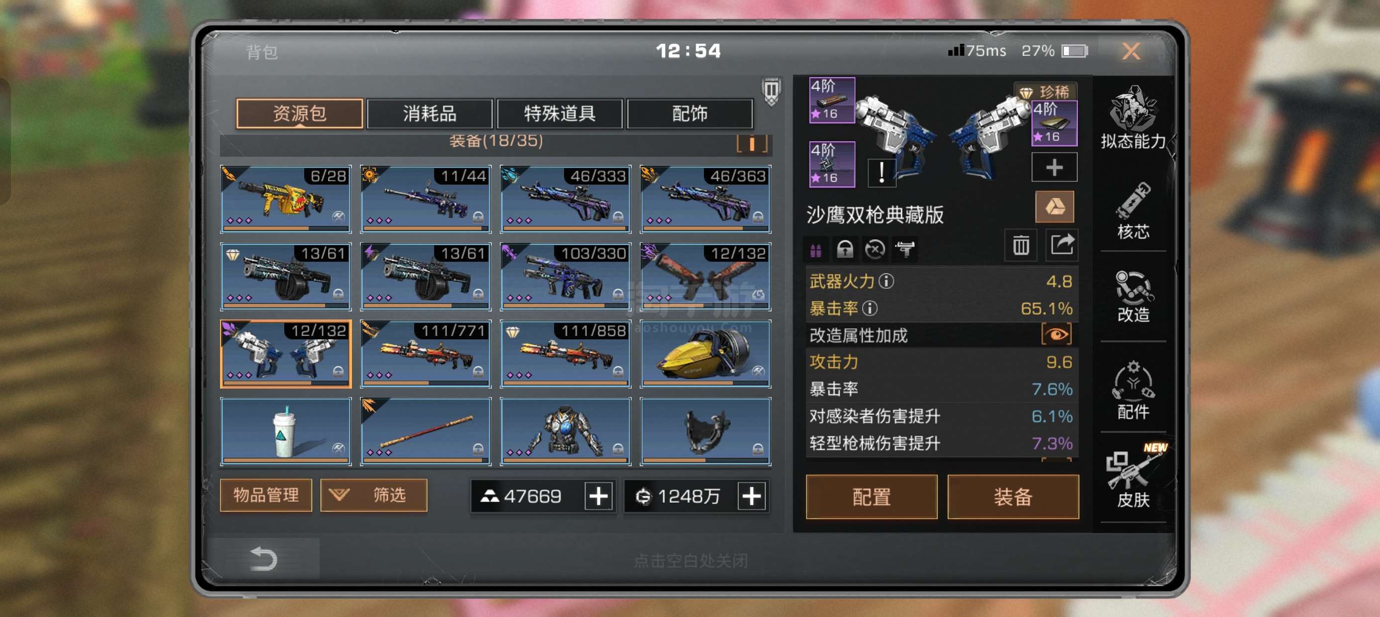Image resolution: width=1380 pixels, height=617 pixels.
Task: Switch to the 特殊道具 tab
Action: point(559,113)
